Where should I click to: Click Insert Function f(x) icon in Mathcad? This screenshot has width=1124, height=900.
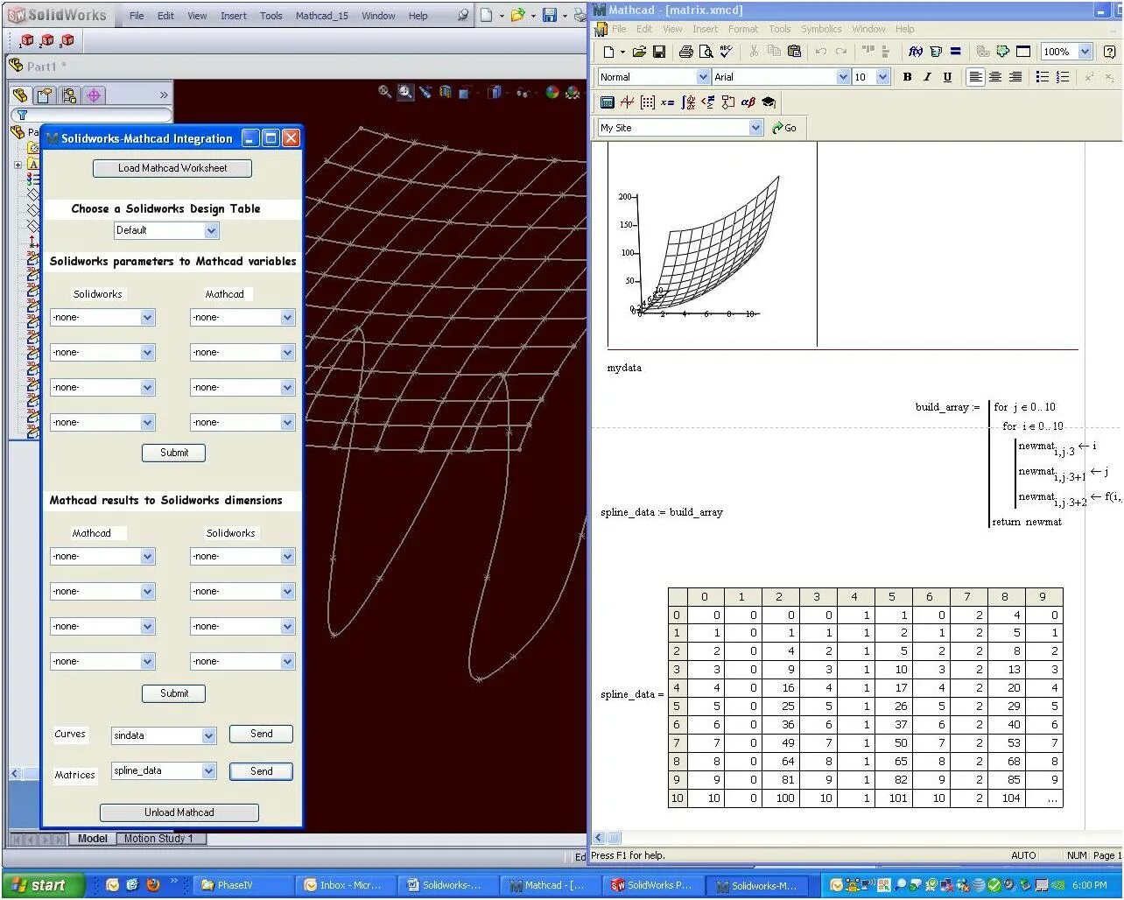pyautogui.click(x=916, y=52)
